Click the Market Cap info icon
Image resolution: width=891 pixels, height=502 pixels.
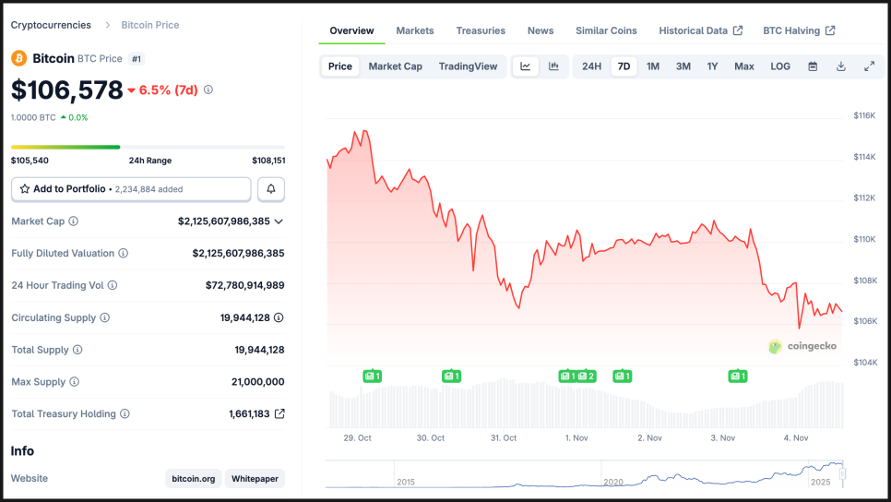74,221
